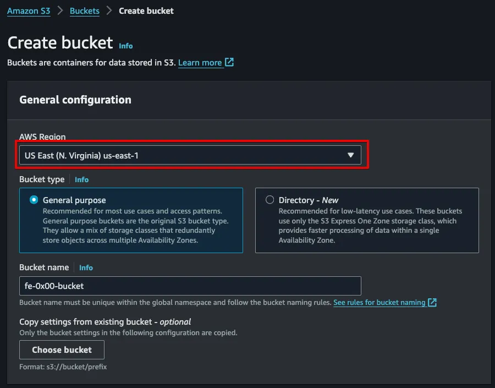
Task: Click Info next to Bucket name
Action: (86, 267)
